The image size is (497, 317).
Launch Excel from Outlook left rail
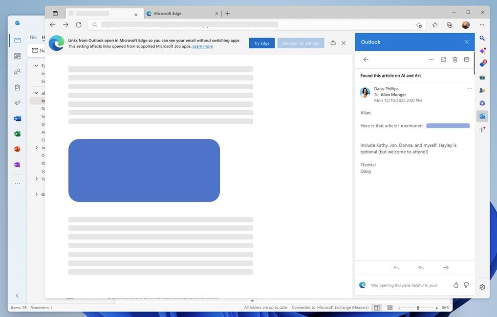pyautogui.click(x=18, y=134)
